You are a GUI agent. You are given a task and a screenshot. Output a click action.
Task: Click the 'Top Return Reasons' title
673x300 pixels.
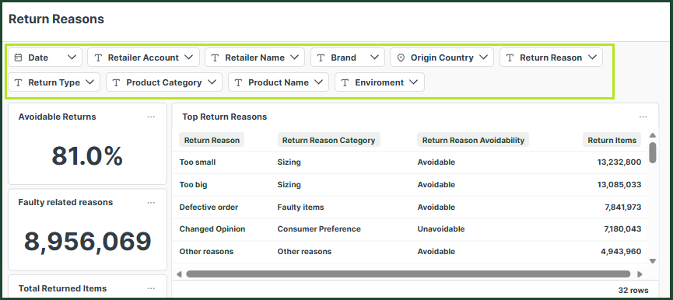[x=225, y=117]
